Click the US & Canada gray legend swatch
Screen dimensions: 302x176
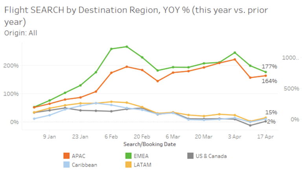[x=189, y=156]
